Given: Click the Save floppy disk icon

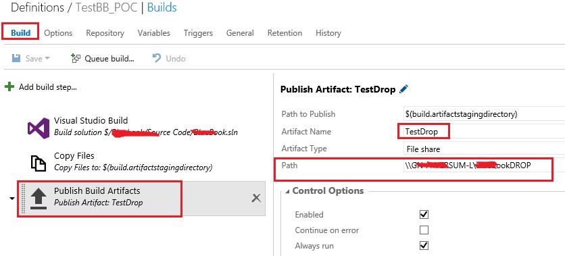Looking at the screenshot, I should 16,58.
